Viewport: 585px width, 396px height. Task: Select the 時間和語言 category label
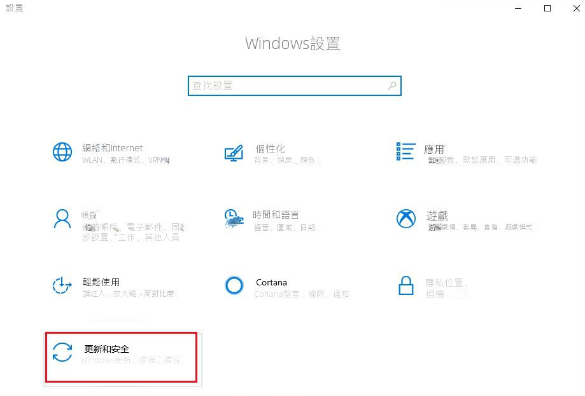pyautogui.click(x=276, y=215)
